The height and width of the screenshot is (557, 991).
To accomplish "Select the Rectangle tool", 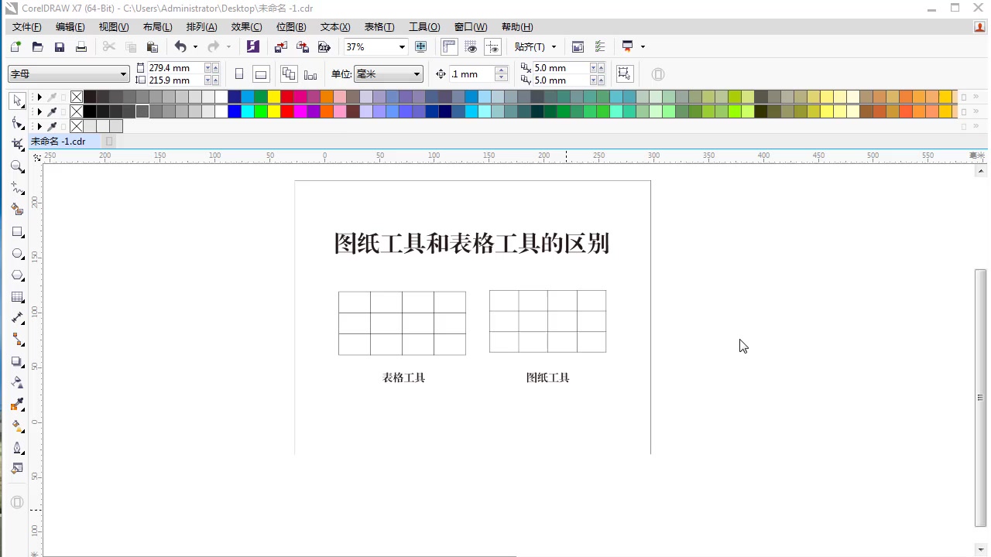I will (17, 231).
